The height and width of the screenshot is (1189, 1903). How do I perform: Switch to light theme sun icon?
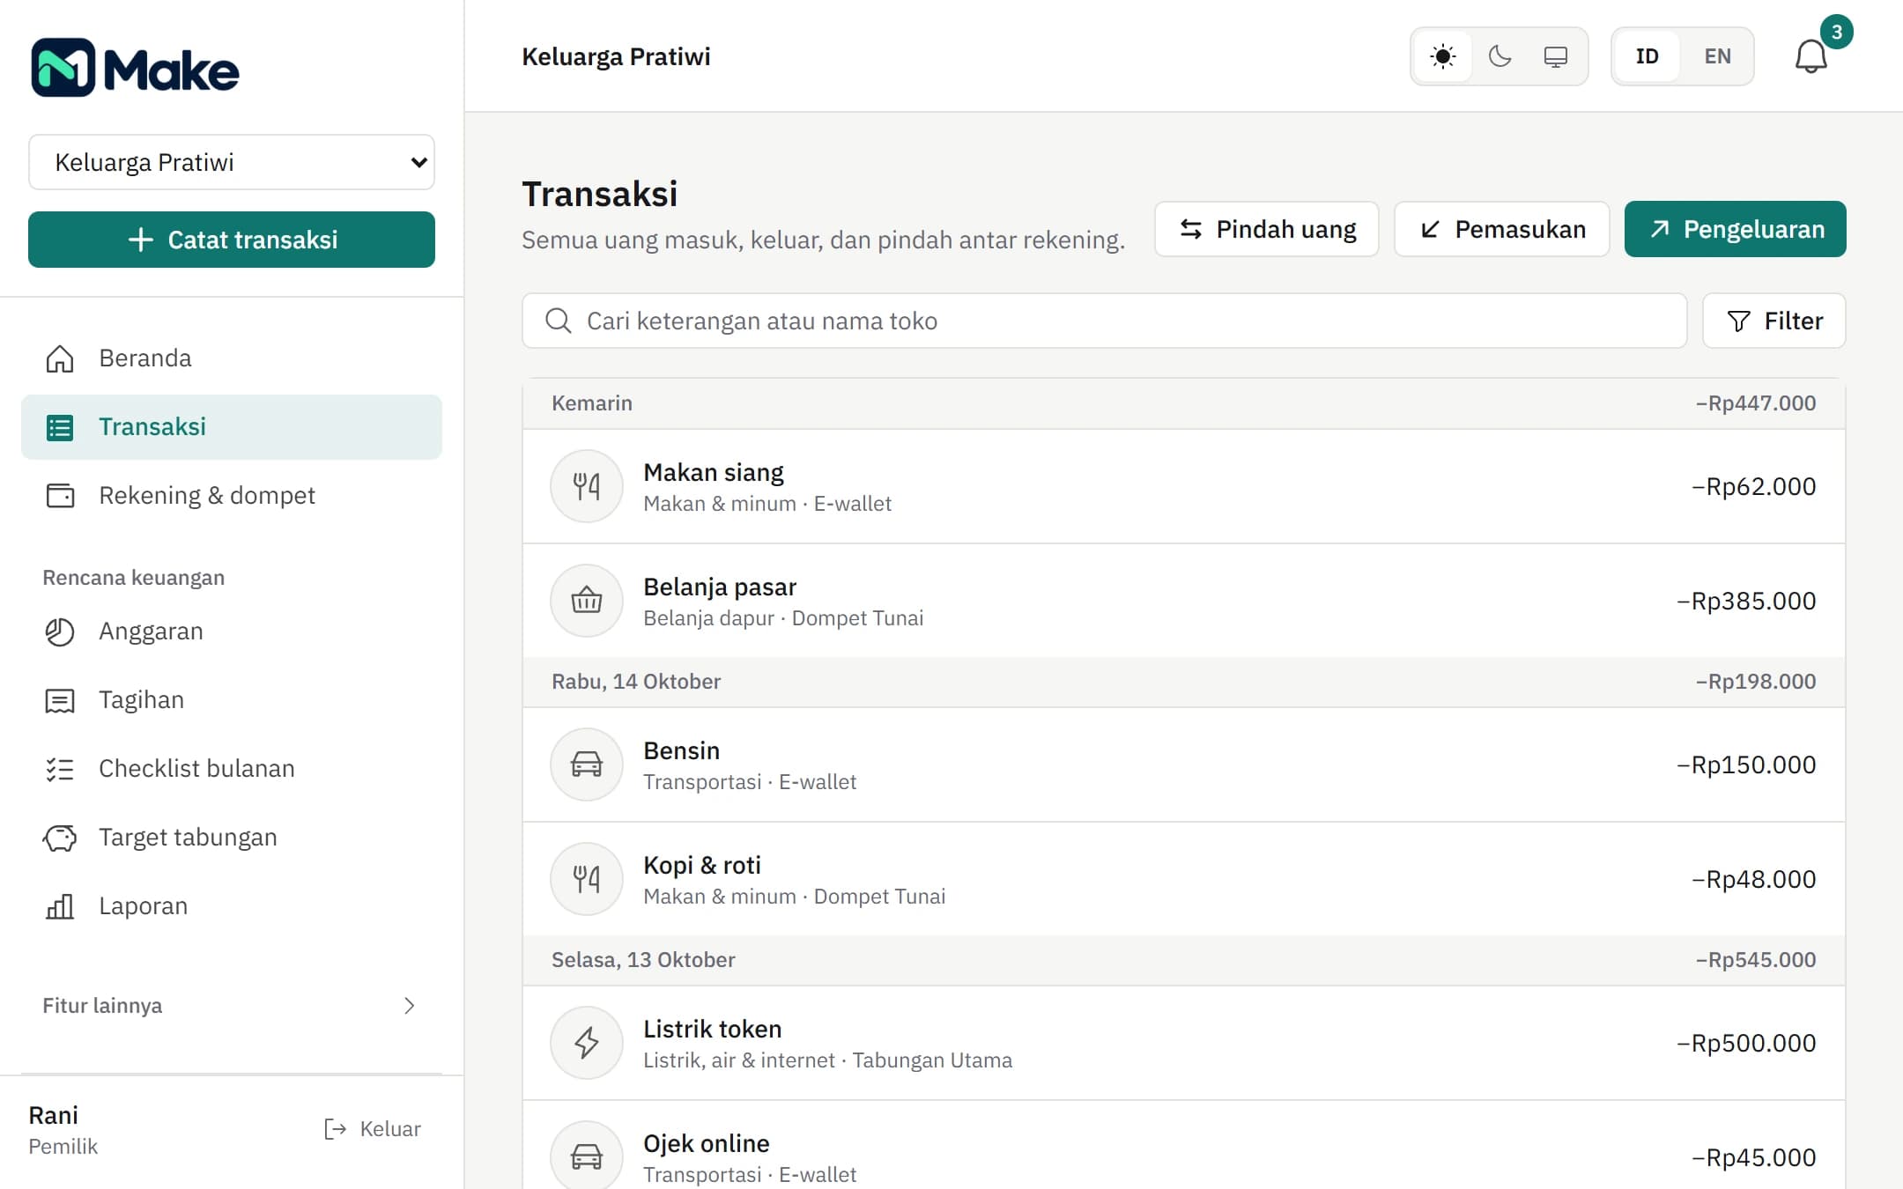point(1443,56)
